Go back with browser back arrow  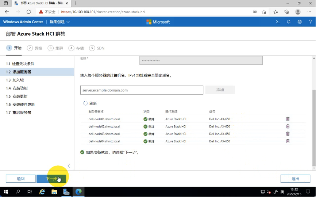[x=7, y=12]
